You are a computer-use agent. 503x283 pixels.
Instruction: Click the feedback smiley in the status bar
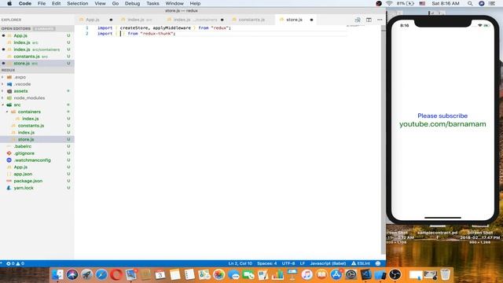(378, 263)
